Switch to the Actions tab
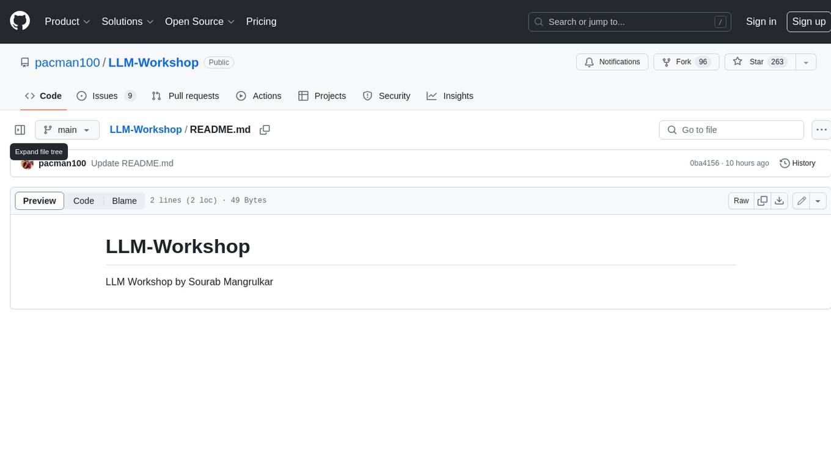 point(258,96)
